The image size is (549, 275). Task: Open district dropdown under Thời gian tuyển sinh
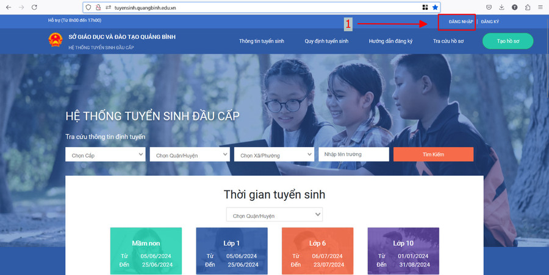pos(274,215)
